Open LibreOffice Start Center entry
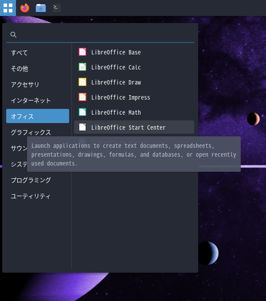 pyautogui.click(x=134, y=127)
